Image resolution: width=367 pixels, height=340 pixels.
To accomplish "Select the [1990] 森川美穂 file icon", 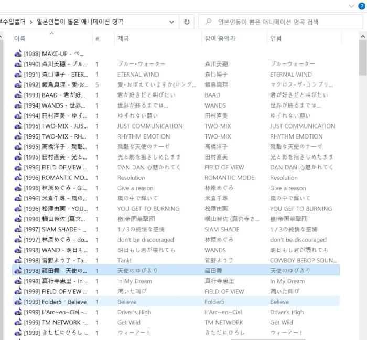I will coord(18,64).
